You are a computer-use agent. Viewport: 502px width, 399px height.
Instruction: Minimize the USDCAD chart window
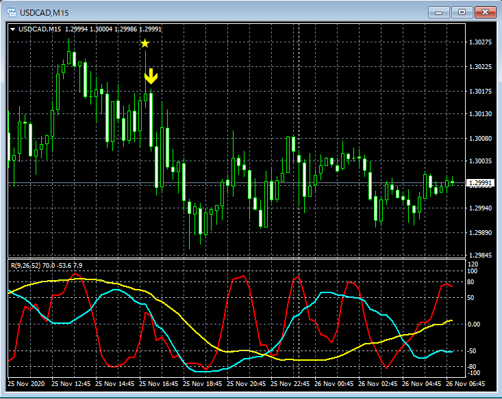coord(438,12)
